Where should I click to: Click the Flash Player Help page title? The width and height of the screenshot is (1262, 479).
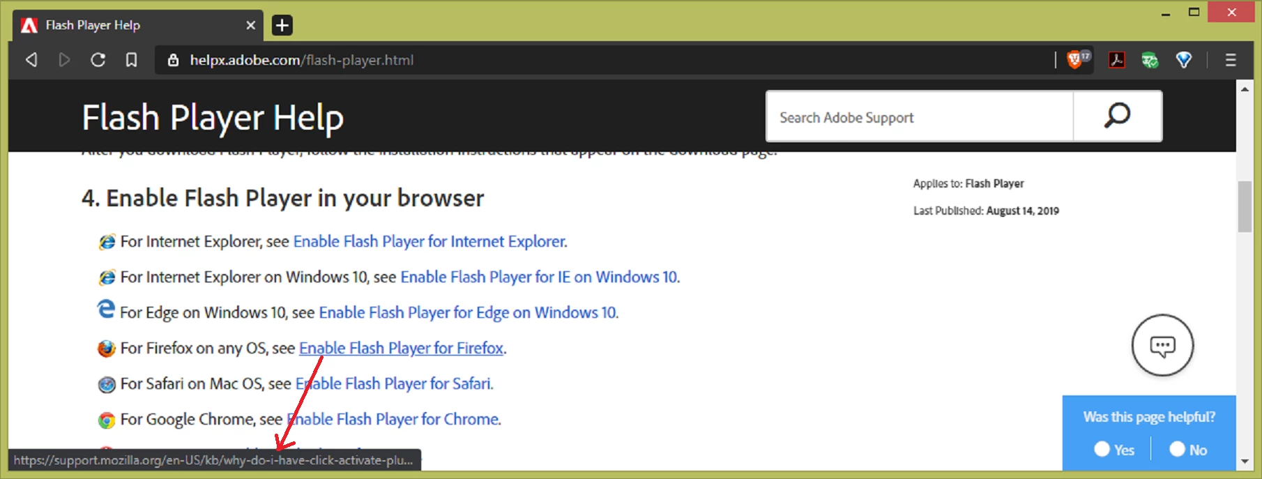pos(213,117)
